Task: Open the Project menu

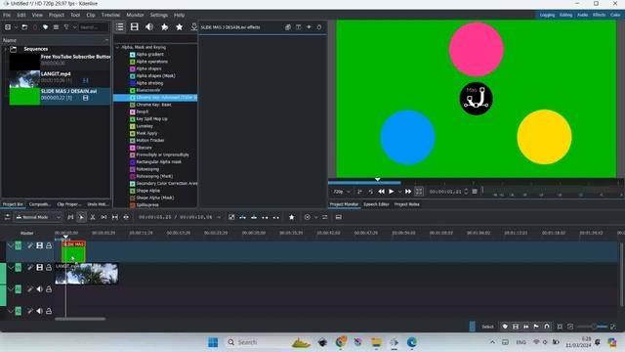Action: tap(57, 15)
